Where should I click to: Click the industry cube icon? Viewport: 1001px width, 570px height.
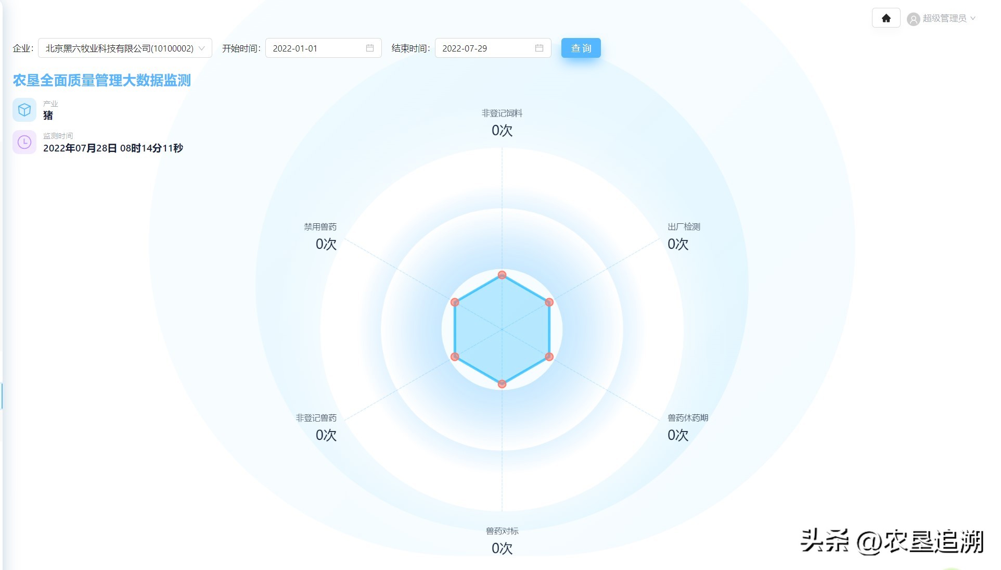[24, 110]
